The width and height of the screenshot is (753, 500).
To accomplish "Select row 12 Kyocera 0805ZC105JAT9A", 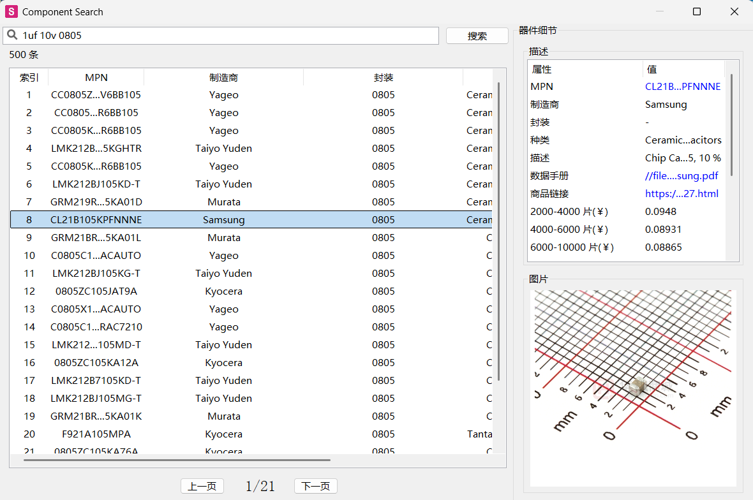I will (96, 291).
